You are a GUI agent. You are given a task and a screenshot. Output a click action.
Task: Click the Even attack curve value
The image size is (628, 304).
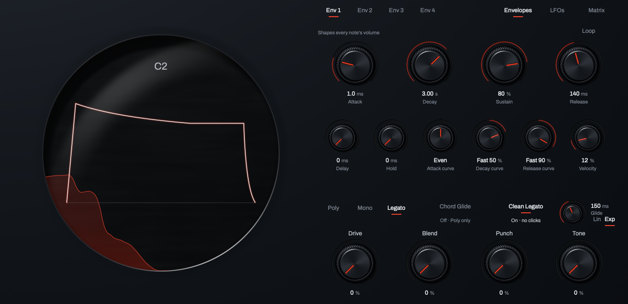(441, 160)
